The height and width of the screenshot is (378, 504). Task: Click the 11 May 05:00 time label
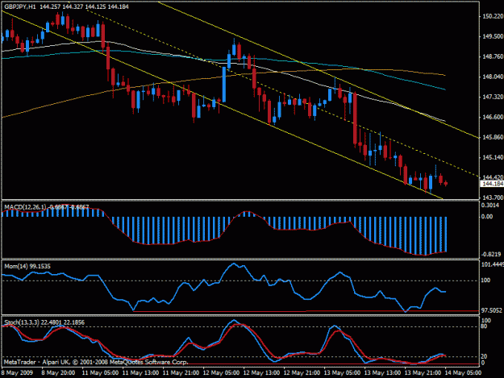[100, 373]
